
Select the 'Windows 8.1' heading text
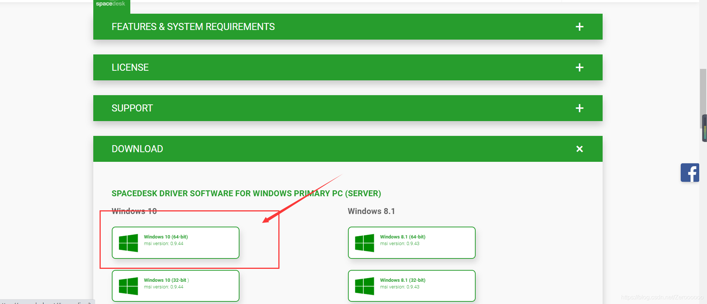[x=371, y=211]
